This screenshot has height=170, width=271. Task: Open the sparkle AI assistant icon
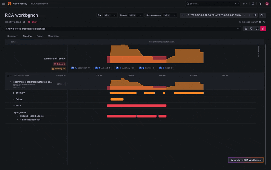[260, 4]
